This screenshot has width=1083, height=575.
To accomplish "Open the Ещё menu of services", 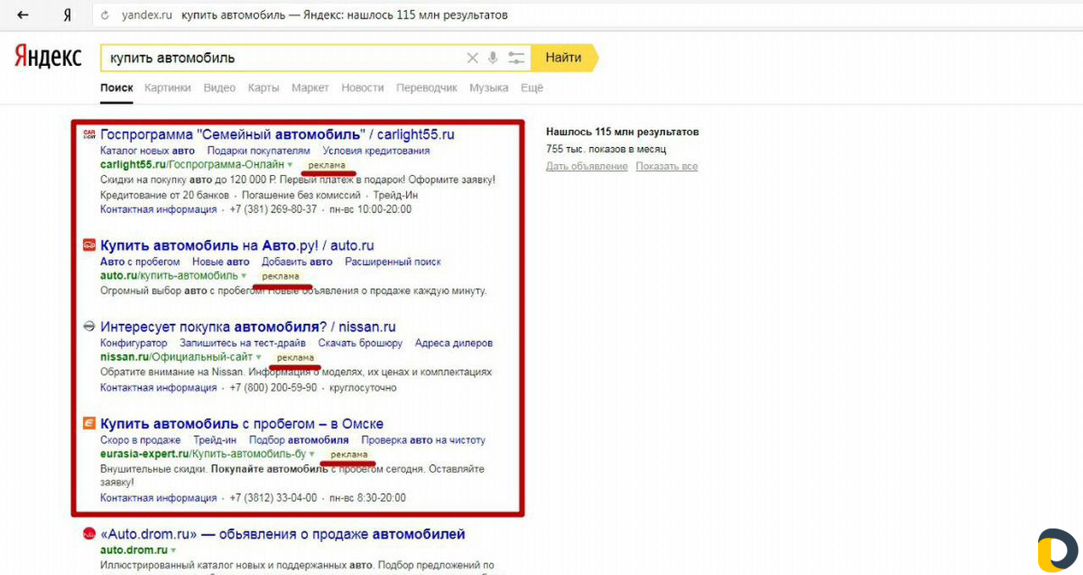I will point(532,88).
